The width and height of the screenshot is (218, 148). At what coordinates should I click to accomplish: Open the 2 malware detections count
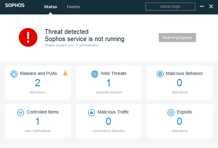[38, 83]
